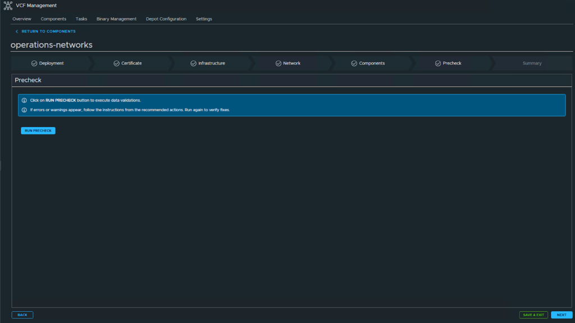Click the BACK button
575x323 pixels.
point(22,315)
